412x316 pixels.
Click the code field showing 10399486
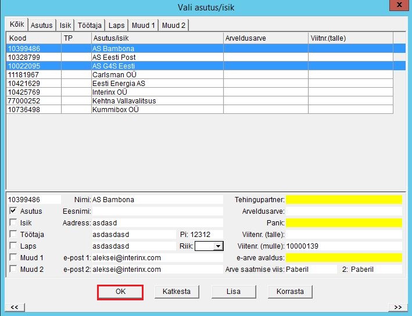click(x=34, y=200)
